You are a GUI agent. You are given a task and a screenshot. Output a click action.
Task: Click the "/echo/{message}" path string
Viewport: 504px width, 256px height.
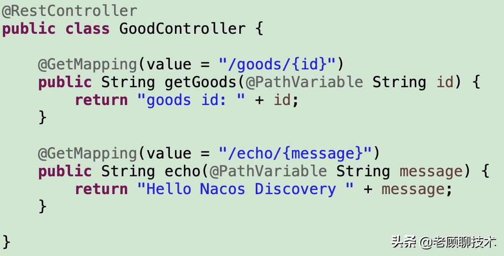pos(295,153)
